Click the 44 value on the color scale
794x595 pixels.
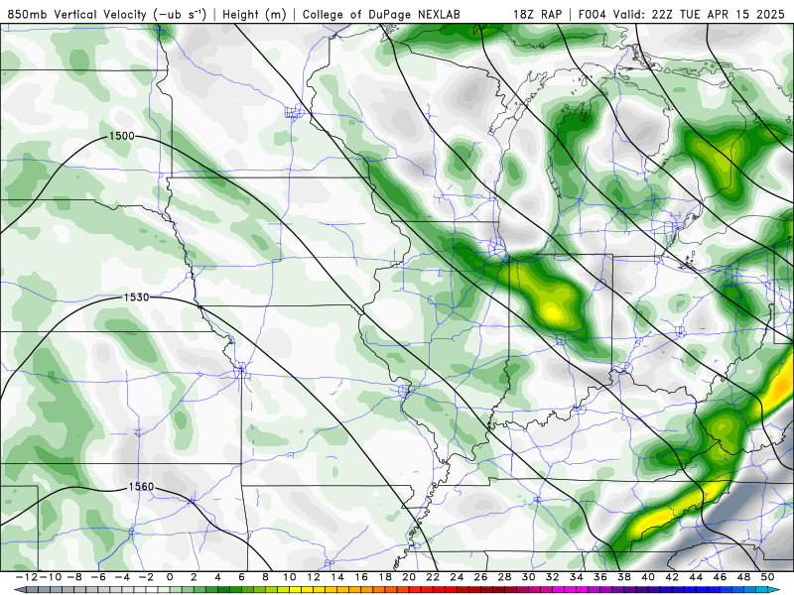(696, 577)
